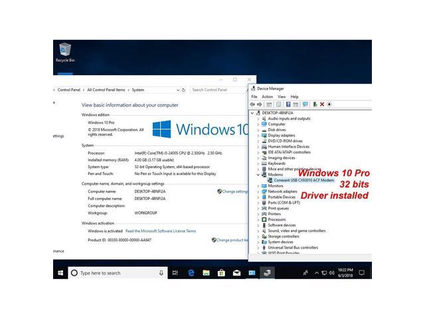Screen dimensions: 425x319
Task: Read the Microsoft Software License Terms link
Action: (x=161, y=231)
